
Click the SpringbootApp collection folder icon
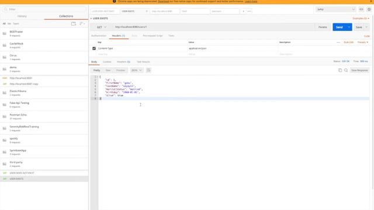click(5, 152)
